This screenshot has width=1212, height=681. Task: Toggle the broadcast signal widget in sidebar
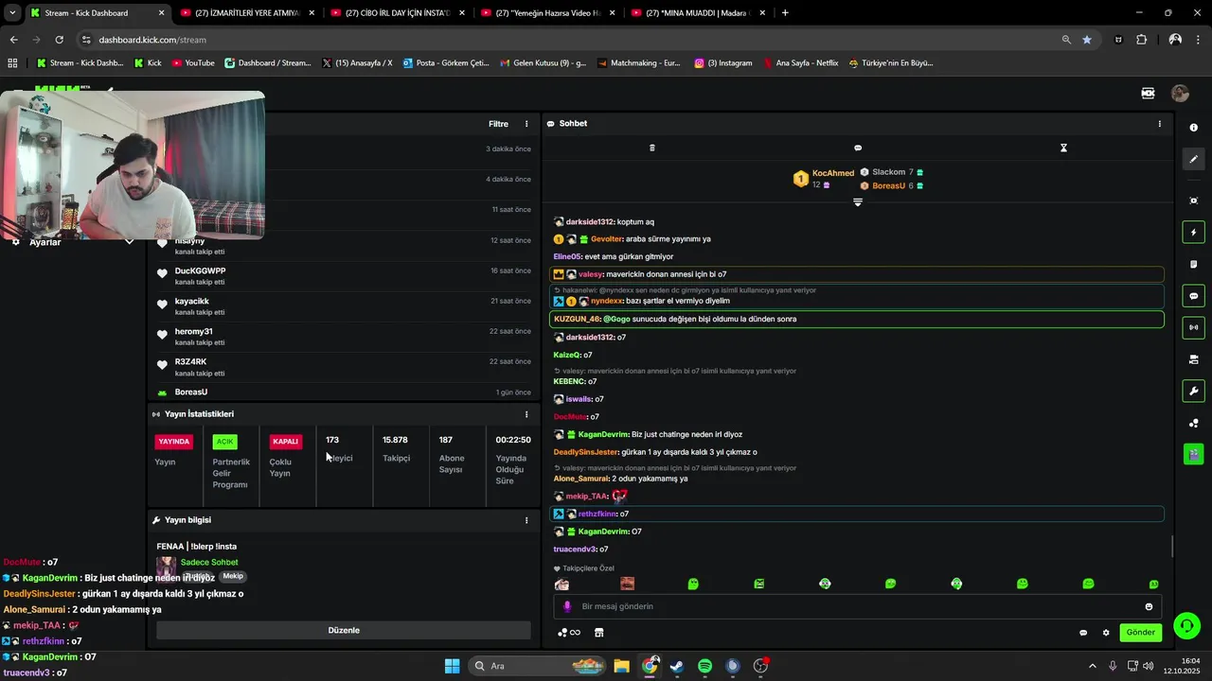point(1193,327)
